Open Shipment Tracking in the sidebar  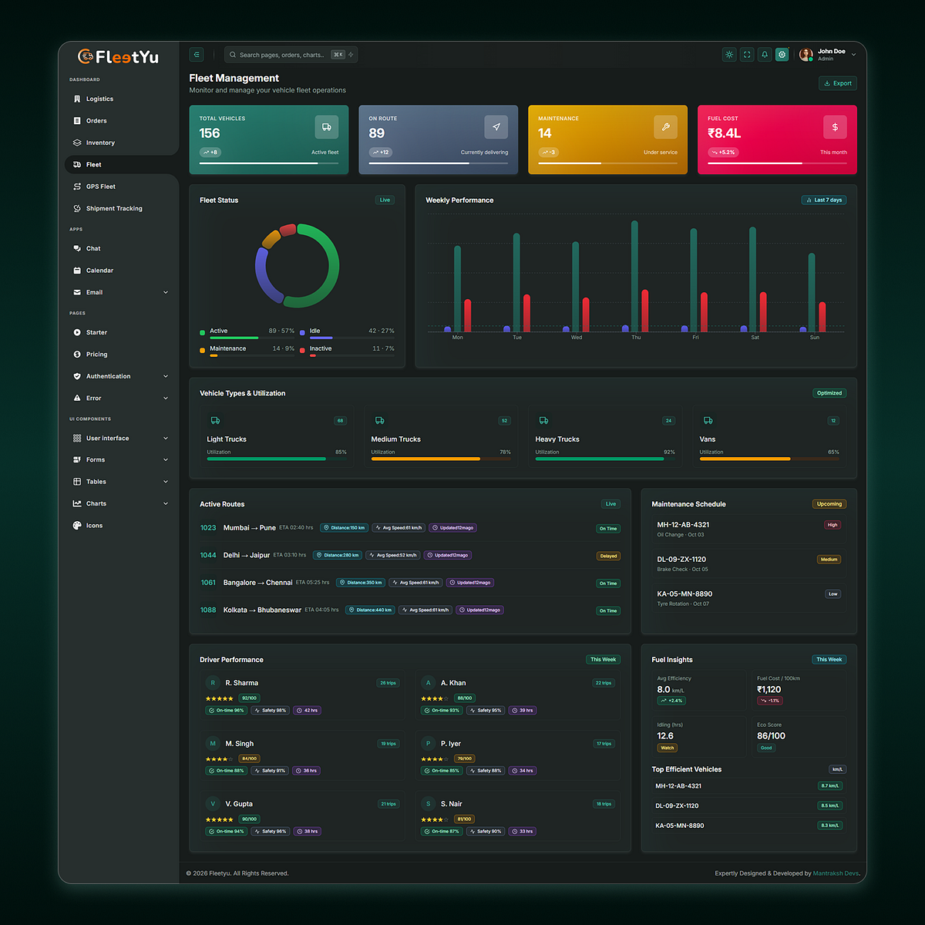[114, 209]
